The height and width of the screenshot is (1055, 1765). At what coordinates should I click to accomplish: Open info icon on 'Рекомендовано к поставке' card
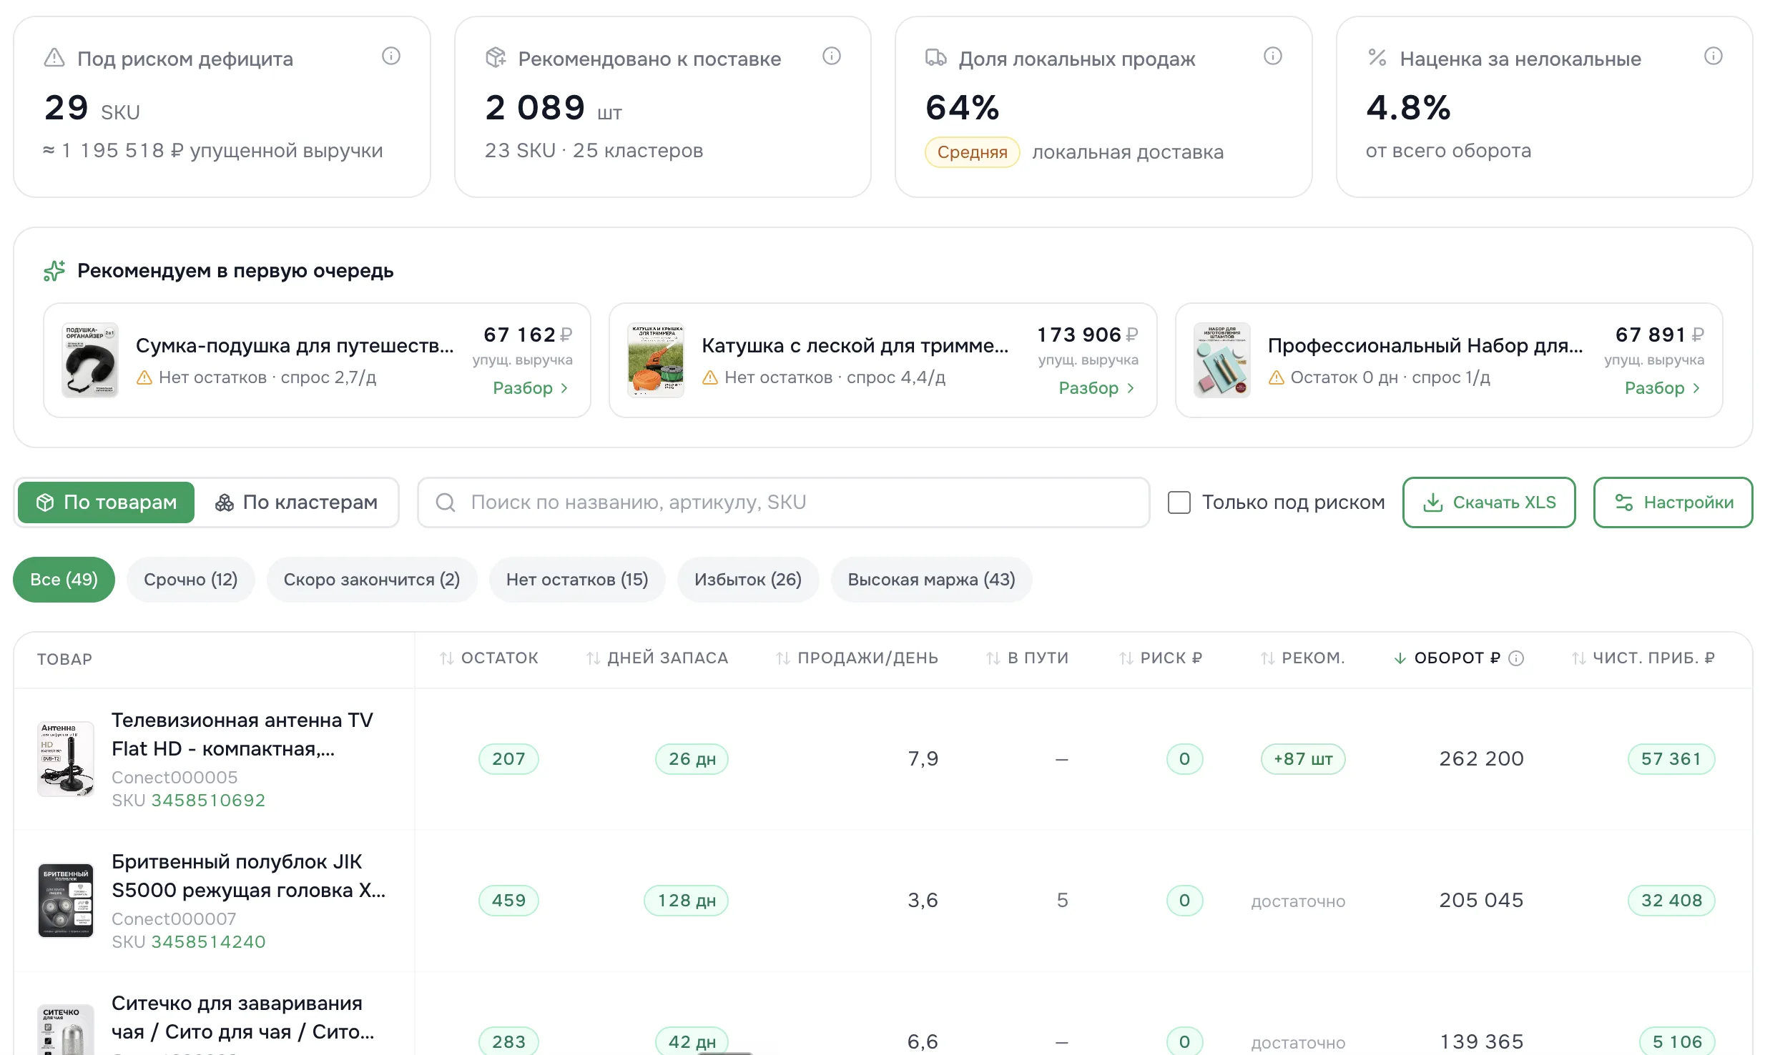[832, 56]
